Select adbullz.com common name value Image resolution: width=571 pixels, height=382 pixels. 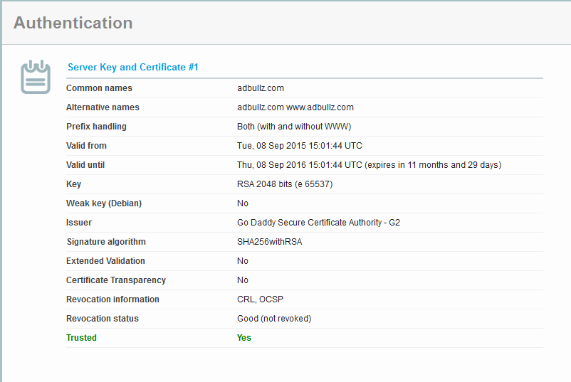pyautogui.click(x=261, y=88)
